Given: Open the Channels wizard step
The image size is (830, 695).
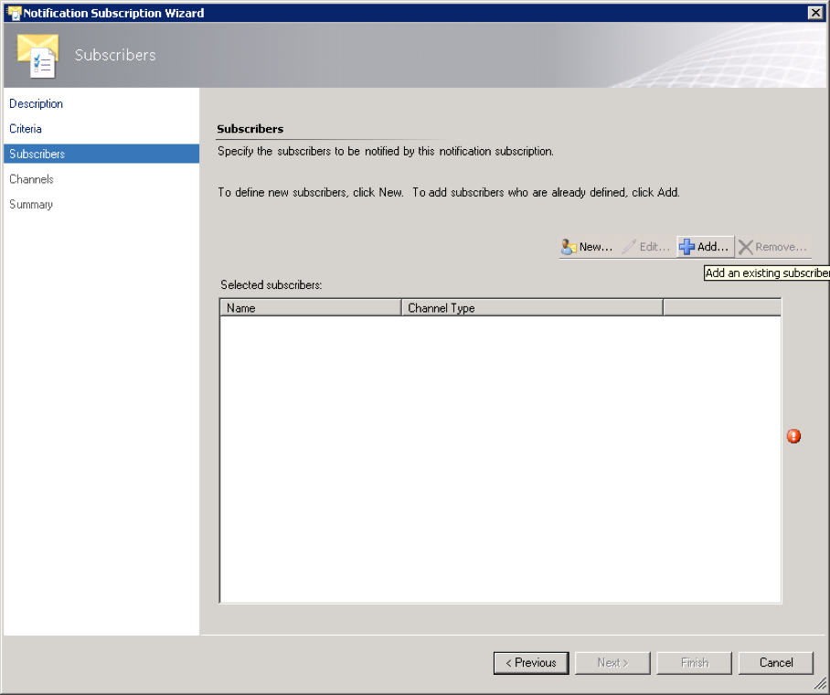Looking at the screenshot, I should 29,178.
